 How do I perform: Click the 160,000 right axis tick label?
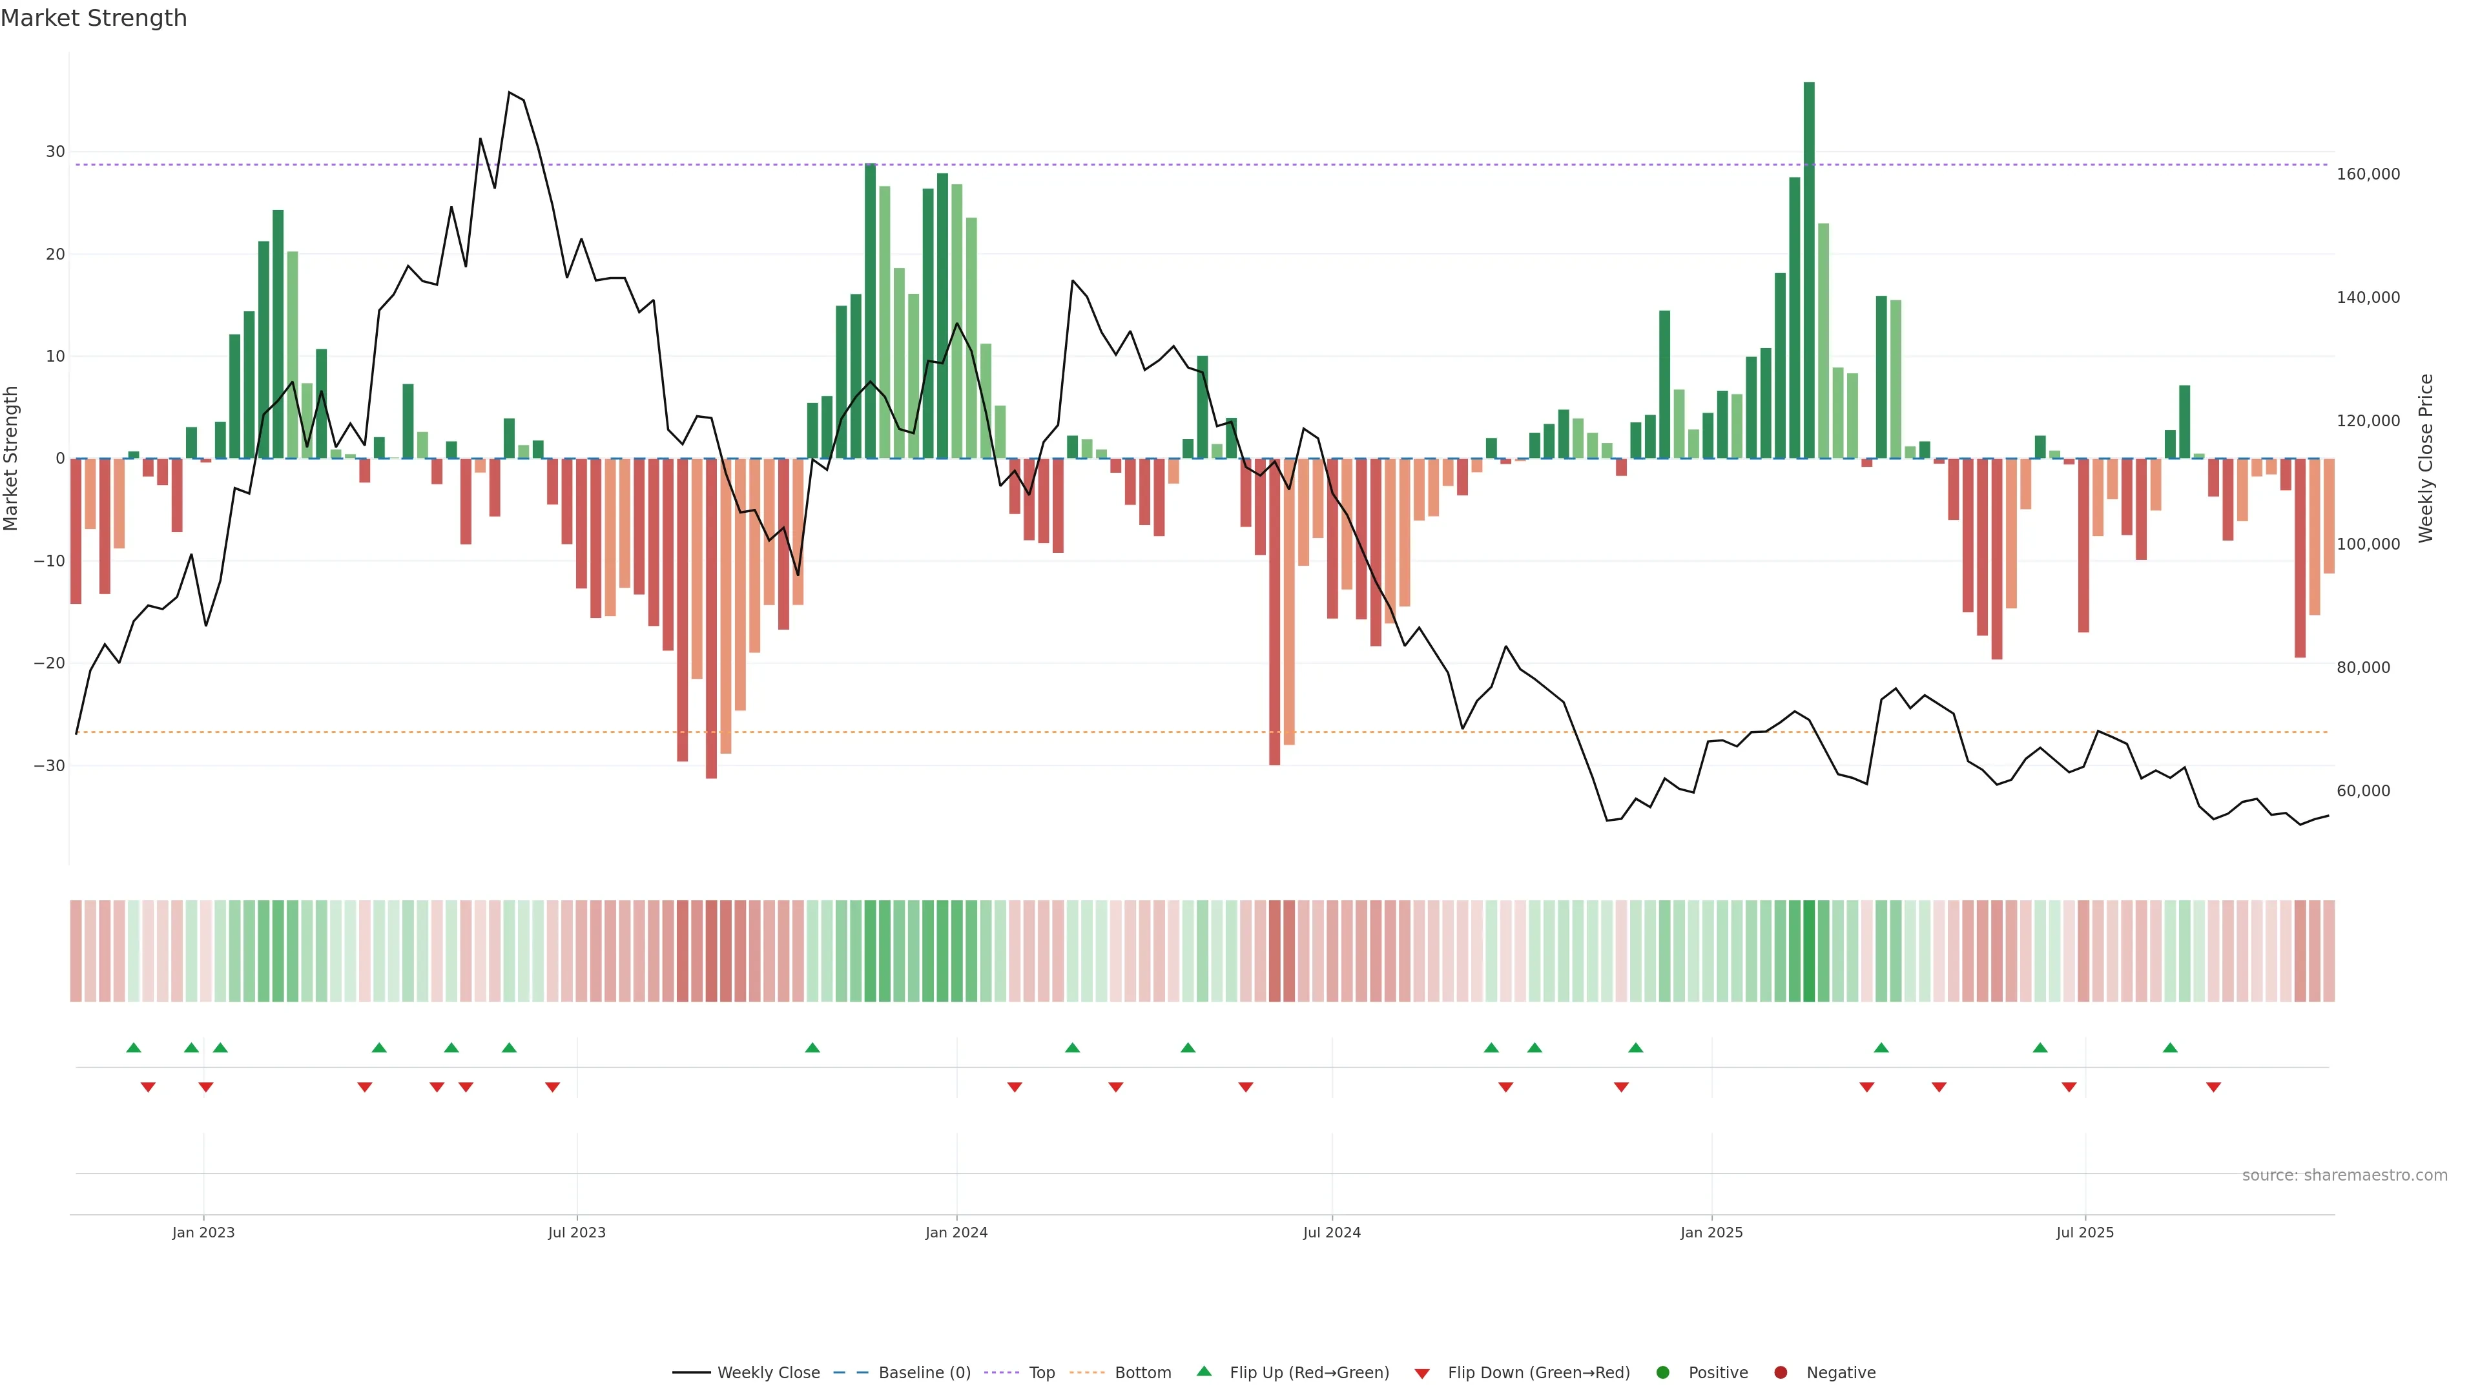pos(2368,174)
